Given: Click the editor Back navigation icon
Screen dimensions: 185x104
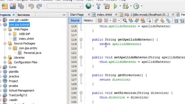Looking at the screenshot, I should coord(106,21).
